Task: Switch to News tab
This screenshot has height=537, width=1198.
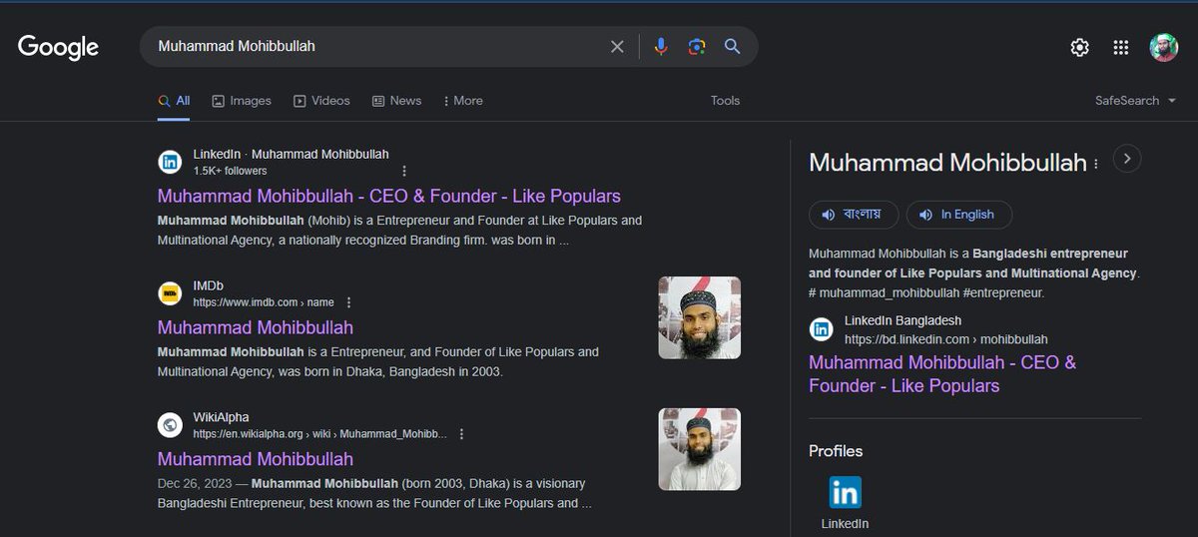Action: coord(396,101)
